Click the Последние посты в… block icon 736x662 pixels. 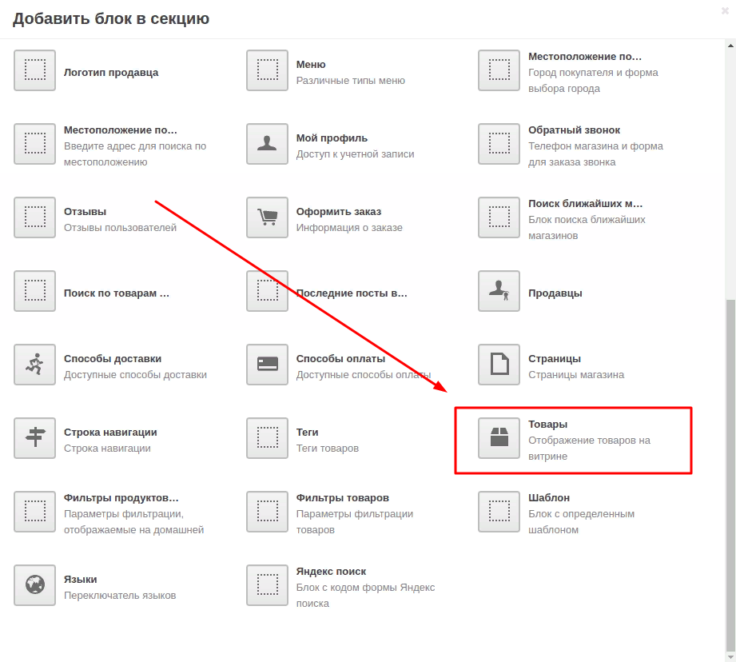tap(267, 291)
